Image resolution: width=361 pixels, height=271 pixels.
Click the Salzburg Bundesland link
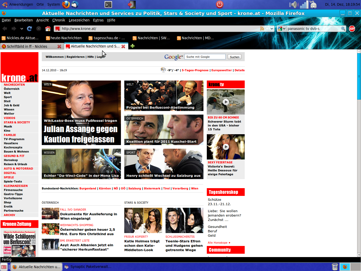135,188
